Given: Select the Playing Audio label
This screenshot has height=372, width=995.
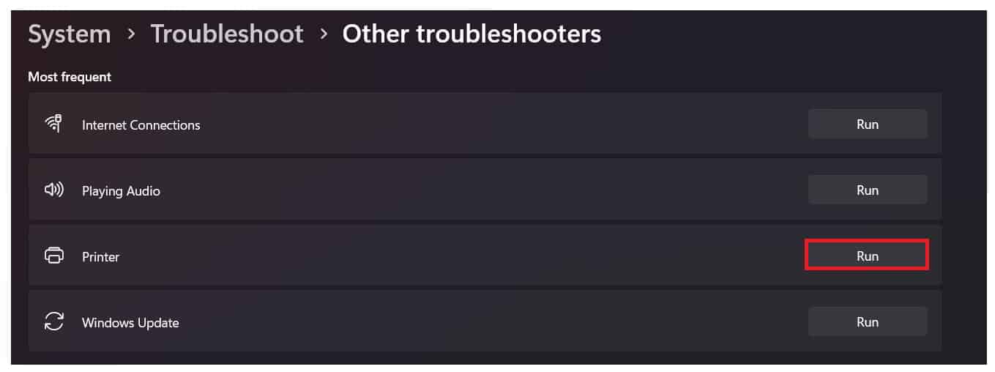Looking at the screenshot, I should pyautogui.click(x=121, y=191).
